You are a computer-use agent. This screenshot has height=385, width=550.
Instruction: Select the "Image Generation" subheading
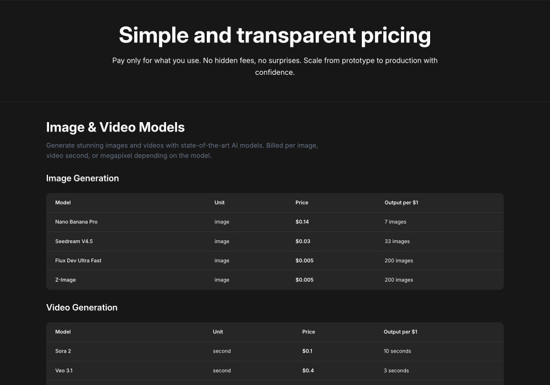pyautogui.click(x=82, y=178)
